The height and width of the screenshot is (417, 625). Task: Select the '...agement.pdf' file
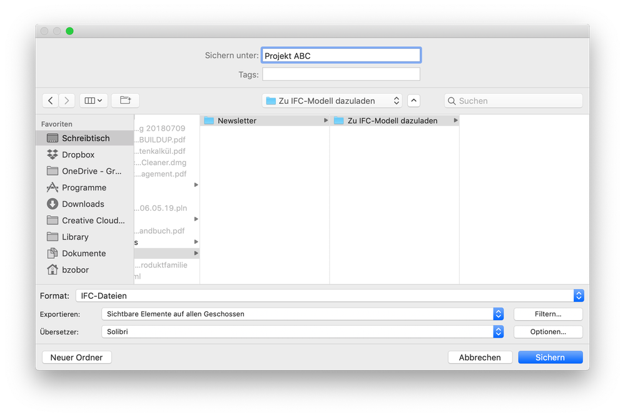click(x=160, y=174)
